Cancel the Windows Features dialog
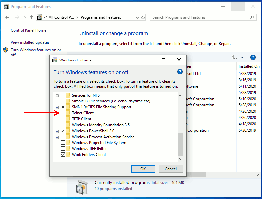This screenshot has height=199, width=262. pyautogui.click(x=171, y=169)
